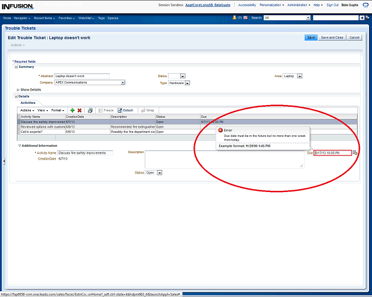The width and height of the screenshot is (372, 297).
Task: Click the Detach table icon
Action: (126, 110)
